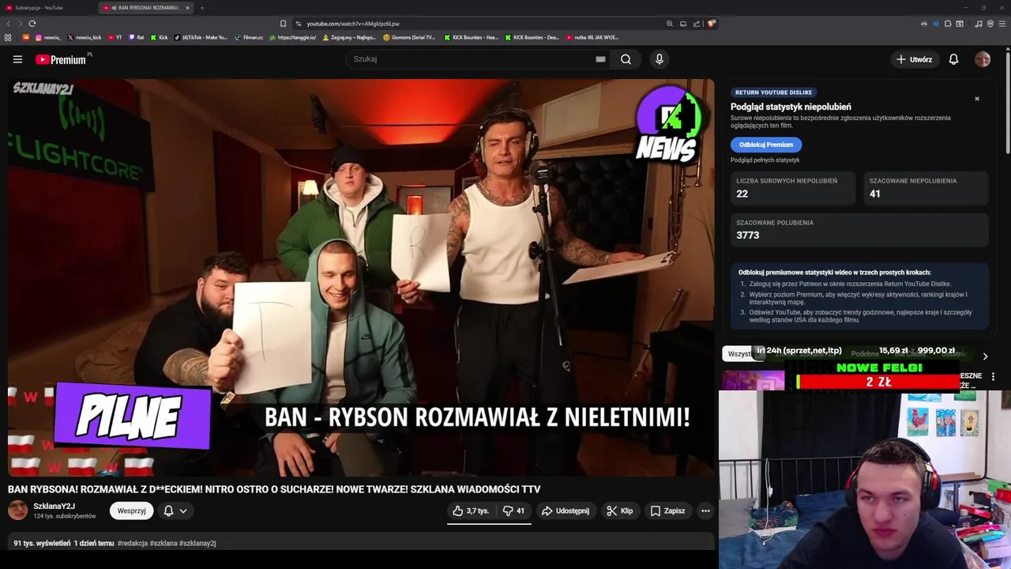Open the three-dot more actions menu
This screenshot has width=1011, height=569.
pos(705,511)
